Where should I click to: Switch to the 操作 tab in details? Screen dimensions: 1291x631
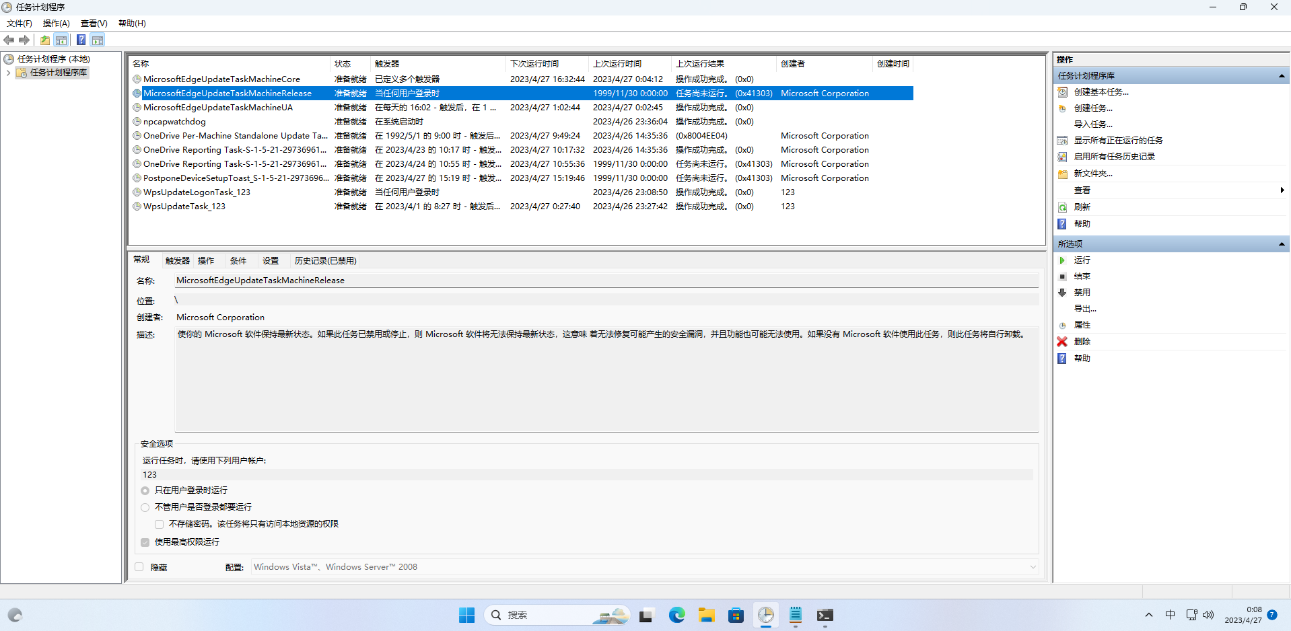(206, 261)
